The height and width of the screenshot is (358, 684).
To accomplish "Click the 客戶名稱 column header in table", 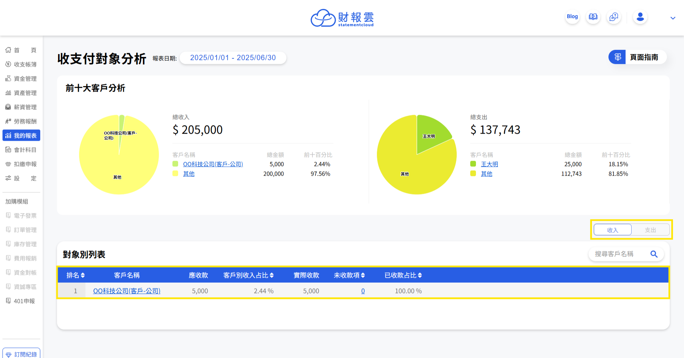I will pos(127,275).
